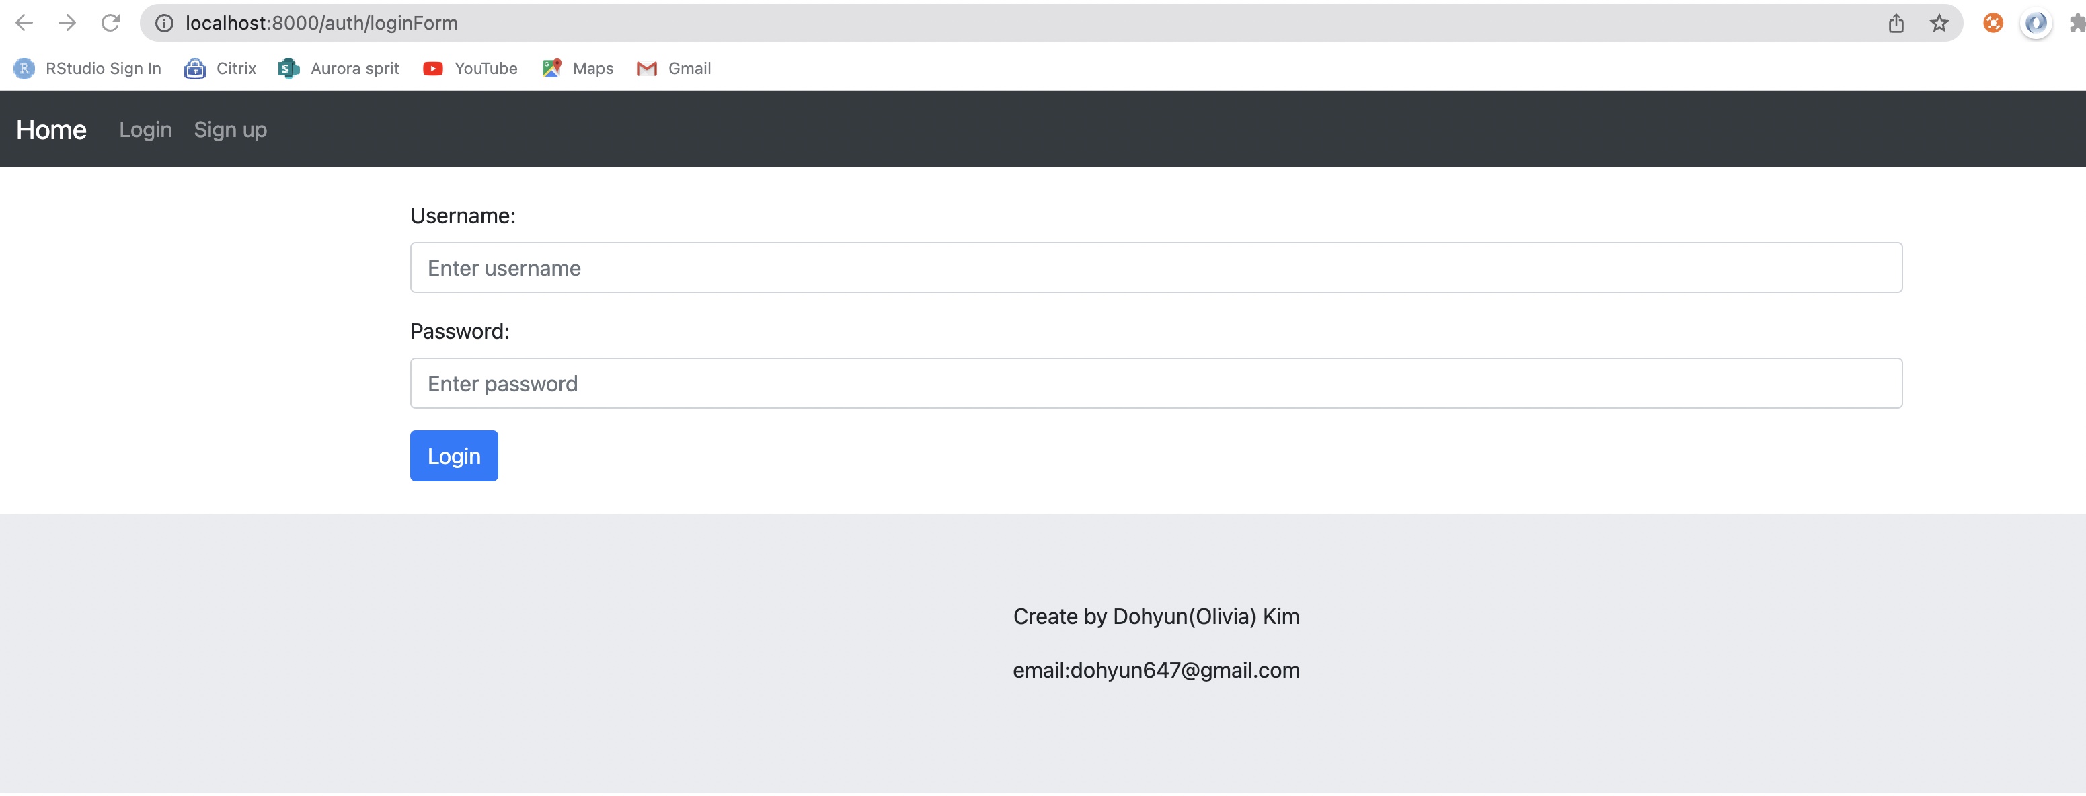
Task: Focus the Enter password field
Action: [x=1155, y=384]
